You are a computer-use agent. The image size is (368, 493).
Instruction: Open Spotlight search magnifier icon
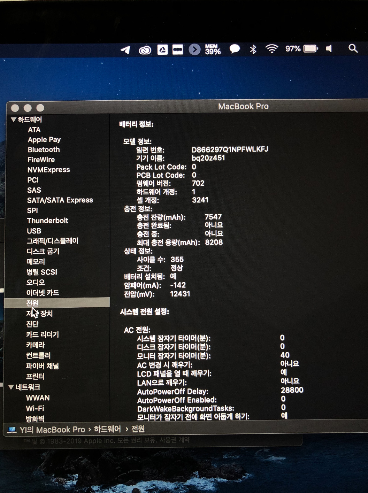353,48
